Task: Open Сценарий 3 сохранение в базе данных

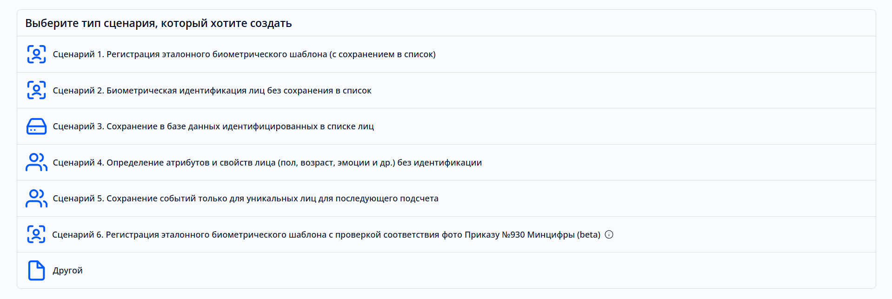Action: pos(214,126)
